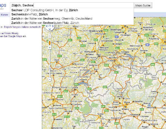Click the Colmar label on the map
Viewport: 166px width, 129px height.
pyautogui.click(x=91, y=43)
